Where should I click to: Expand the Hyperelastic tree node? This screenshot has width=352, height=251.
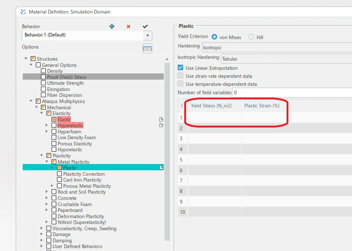pyautogui.click(x=47, y=125)
